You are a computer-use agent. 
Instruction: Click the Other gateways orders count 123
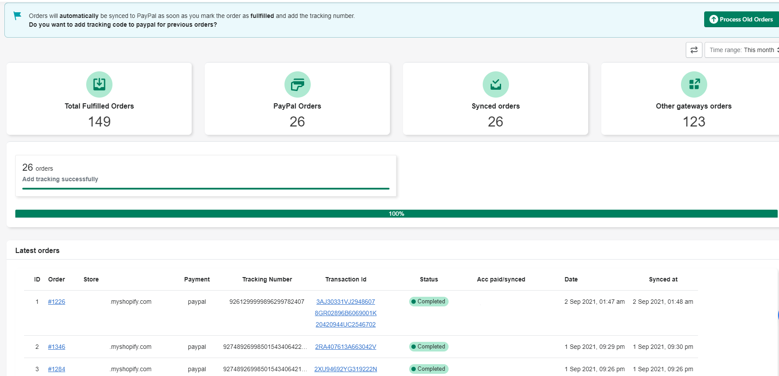pos(694,122)
